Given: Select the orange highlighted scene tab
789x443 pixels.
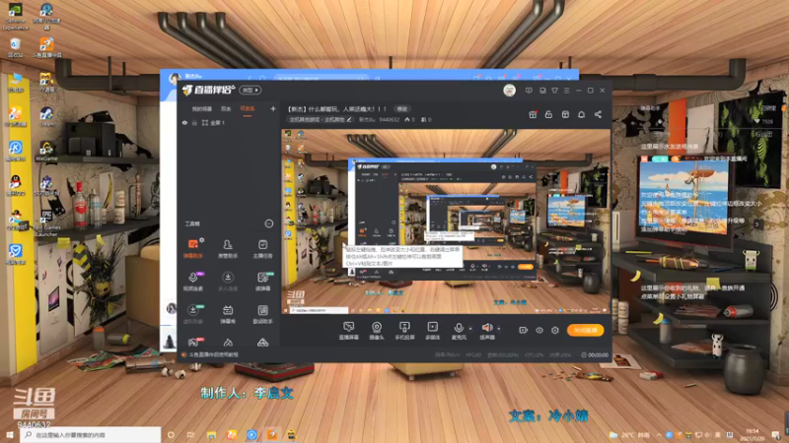Looking at the screenshot, I should tap(248, 109).
